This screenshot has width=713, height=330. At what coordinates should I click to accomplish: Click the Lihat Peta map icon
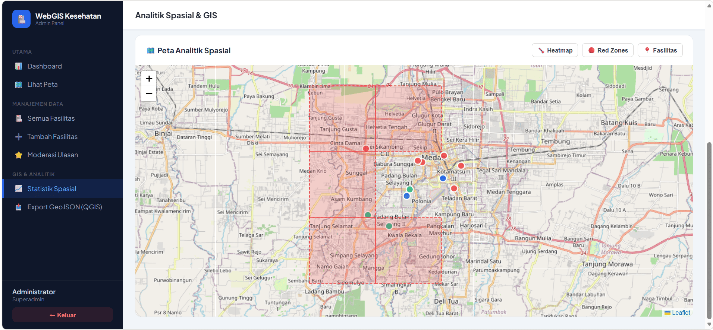pos(18,85)
